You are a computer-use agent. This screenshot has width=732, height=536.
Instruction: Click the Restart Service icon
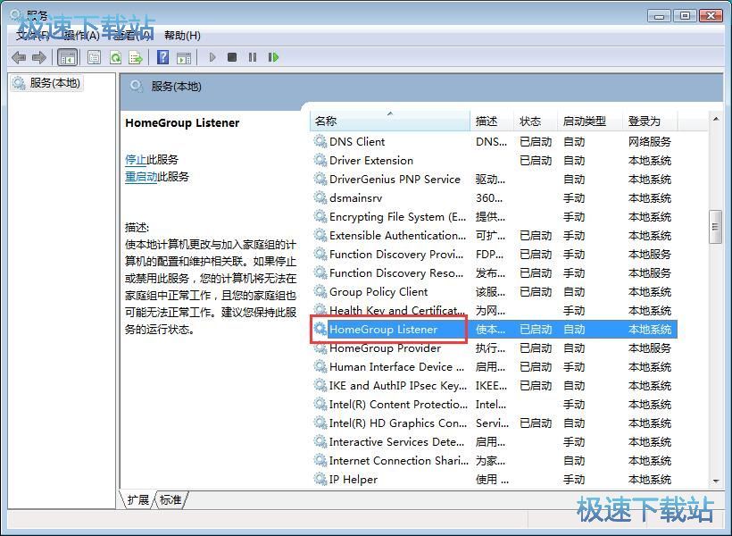tap(273, 57)
